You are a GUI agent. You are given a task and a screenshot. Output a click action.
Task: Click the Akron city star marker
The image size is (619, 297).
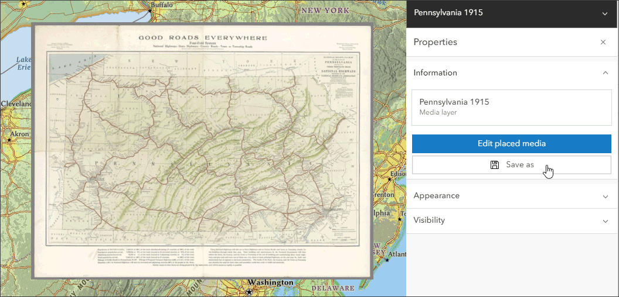(9, 140)
